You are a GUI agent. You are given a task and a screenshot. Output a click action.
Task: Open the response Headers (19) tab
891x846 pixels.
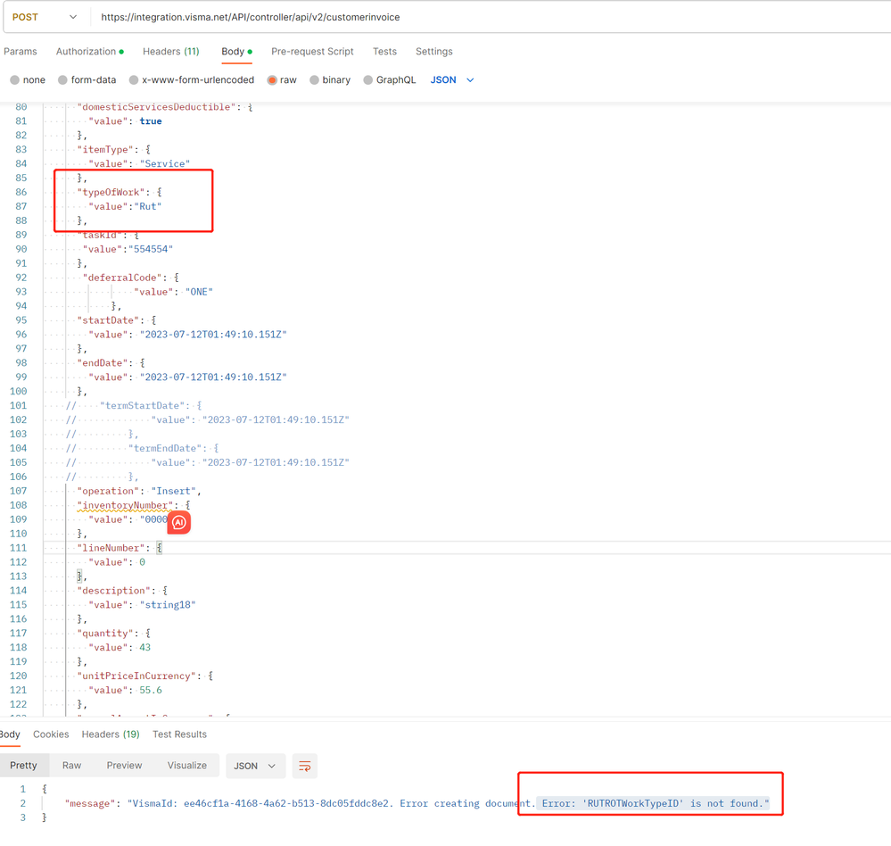coord(111,734)
